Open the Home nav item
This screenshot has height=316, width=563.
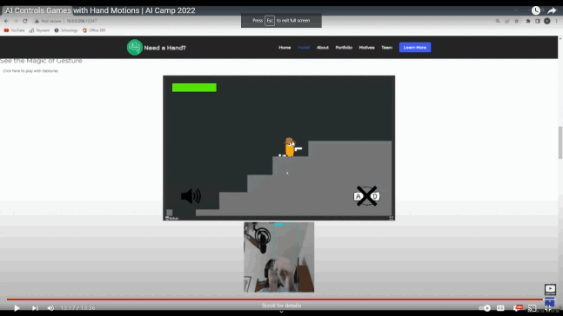pos(285,47)
